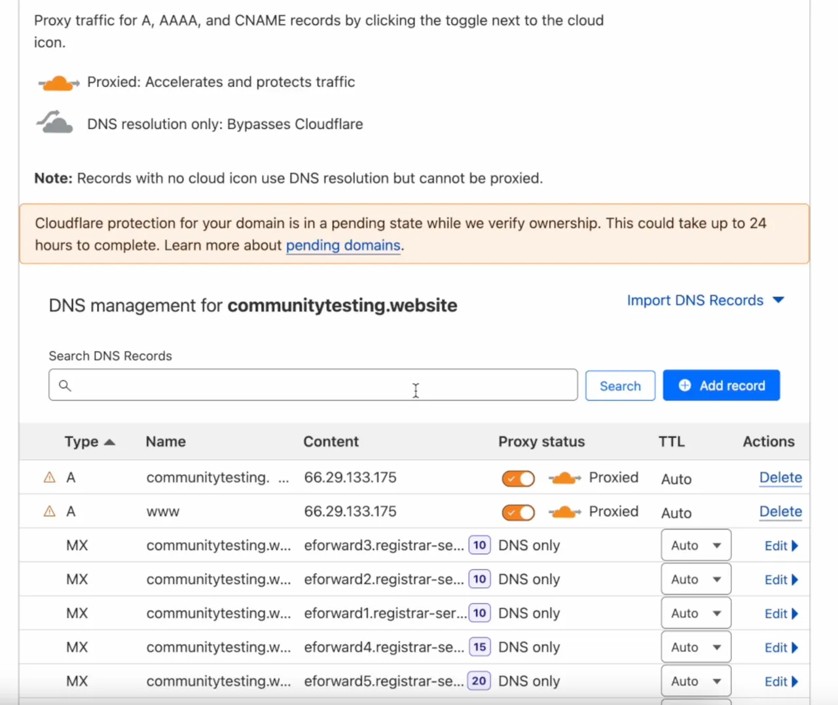Click warning icon on www A record

coord(49,512)
